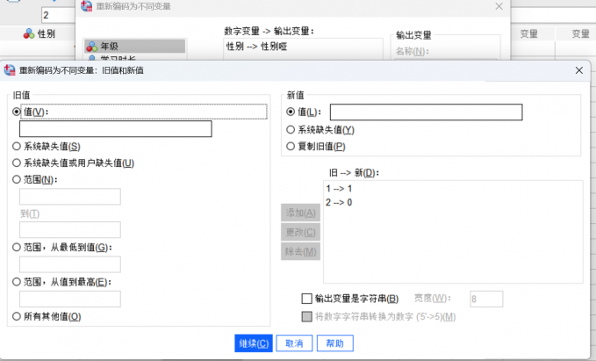Select the 范围(N) range radio button

[x=17, y=179]
